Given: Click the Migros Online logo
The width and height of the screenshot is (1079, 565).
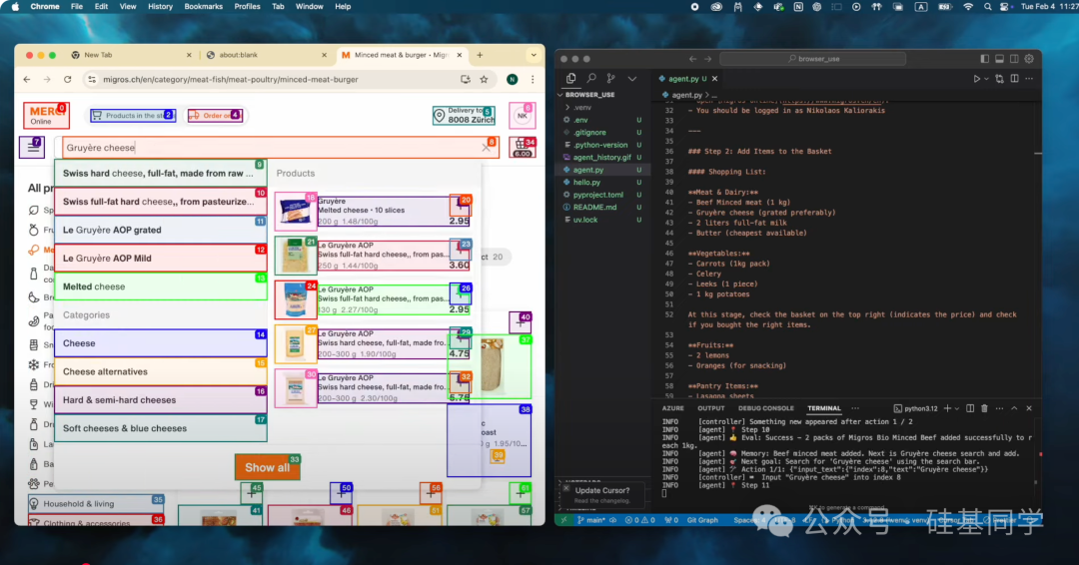Looking at the screenshot, I should [46, 116].
